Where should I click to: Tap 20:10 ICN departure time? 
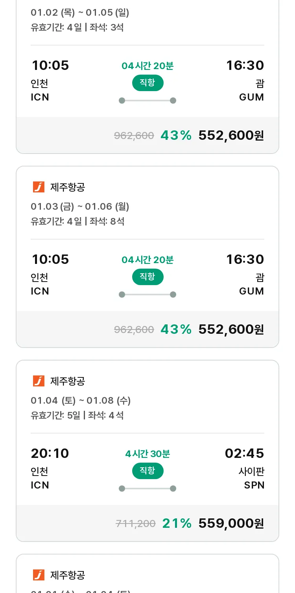point(50,454)
